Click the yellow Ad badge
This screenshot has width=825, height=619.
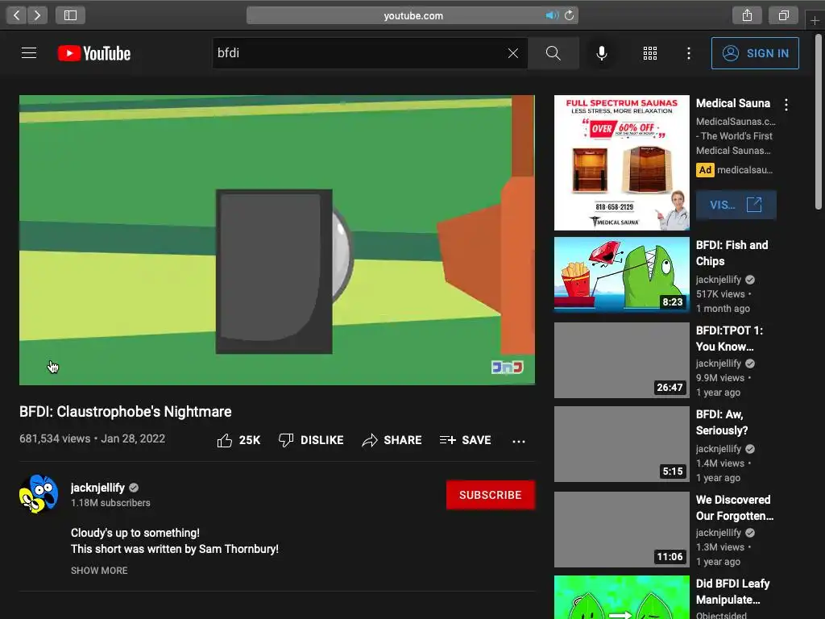pyautogui.click(x=705, y=170)
